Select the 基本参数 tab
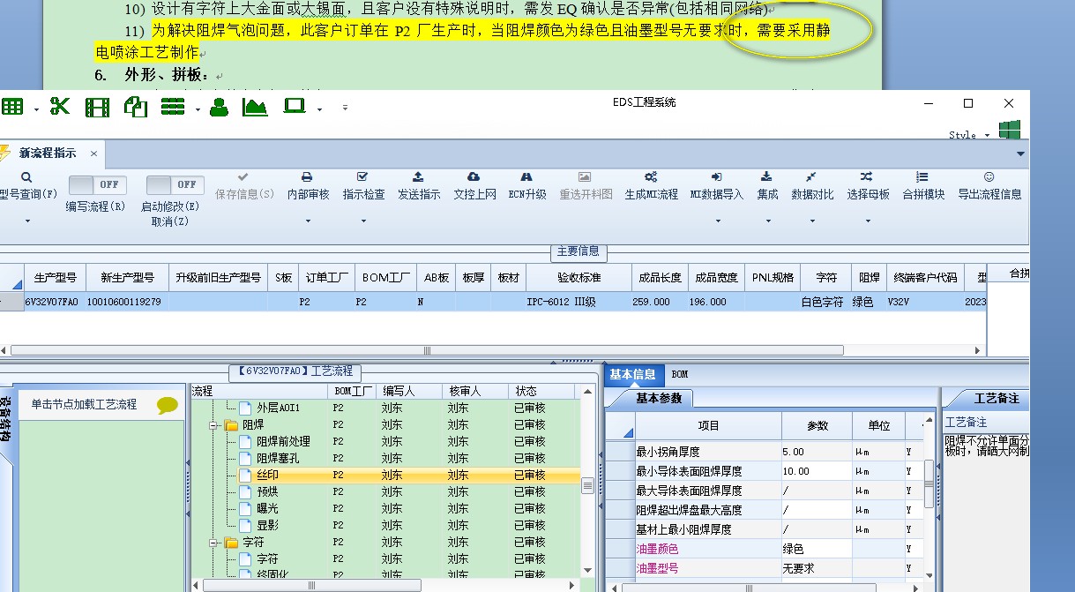 [x=660, y=398]
